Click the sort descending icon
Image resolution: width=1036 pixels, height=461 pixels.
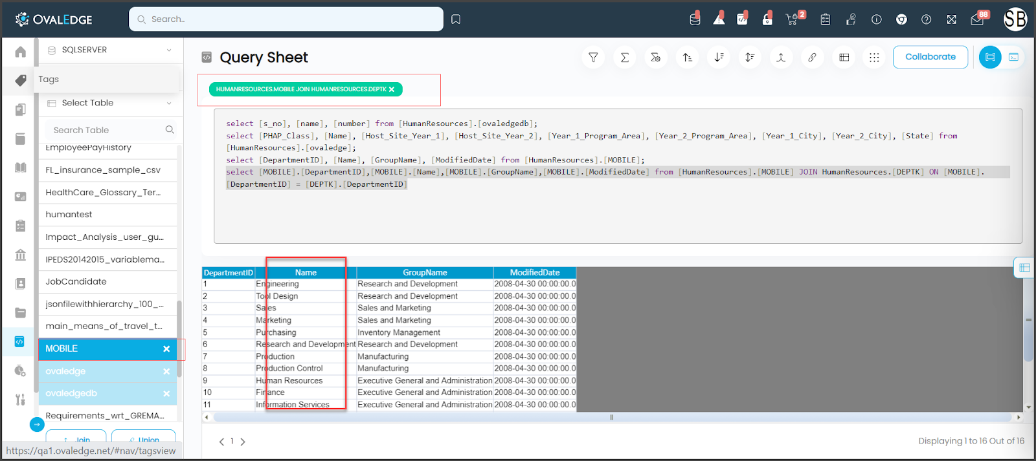coord(718,57)
